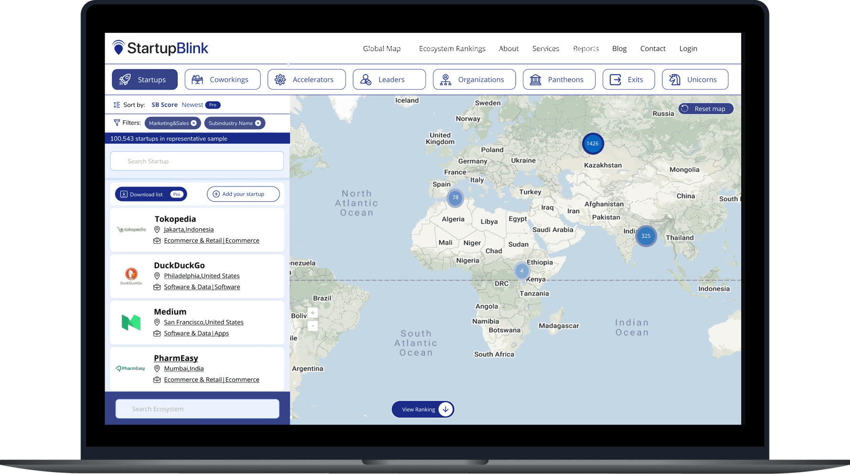850x474 pixels.
Task: Open the Pantheons building icon
Action: [535, 79]
